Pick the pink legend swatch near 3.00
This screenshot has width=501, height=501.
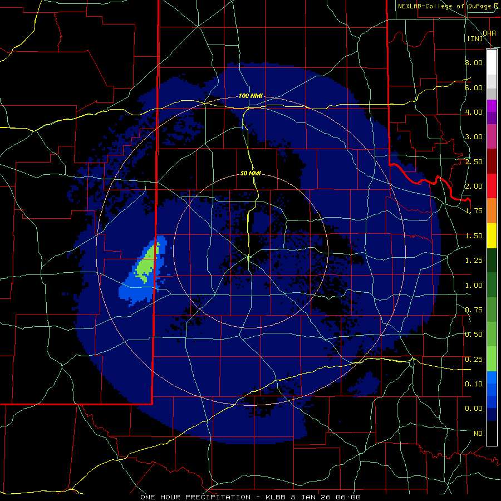click(492, 136)
